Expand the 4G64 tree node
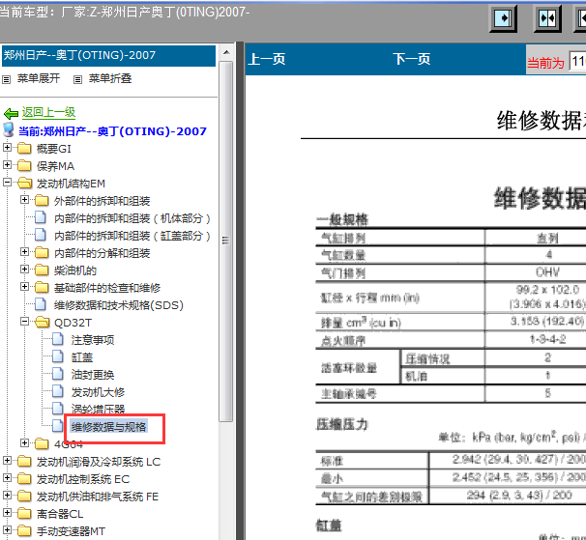The height and width of the screenshot is (540, 586). 25,442
